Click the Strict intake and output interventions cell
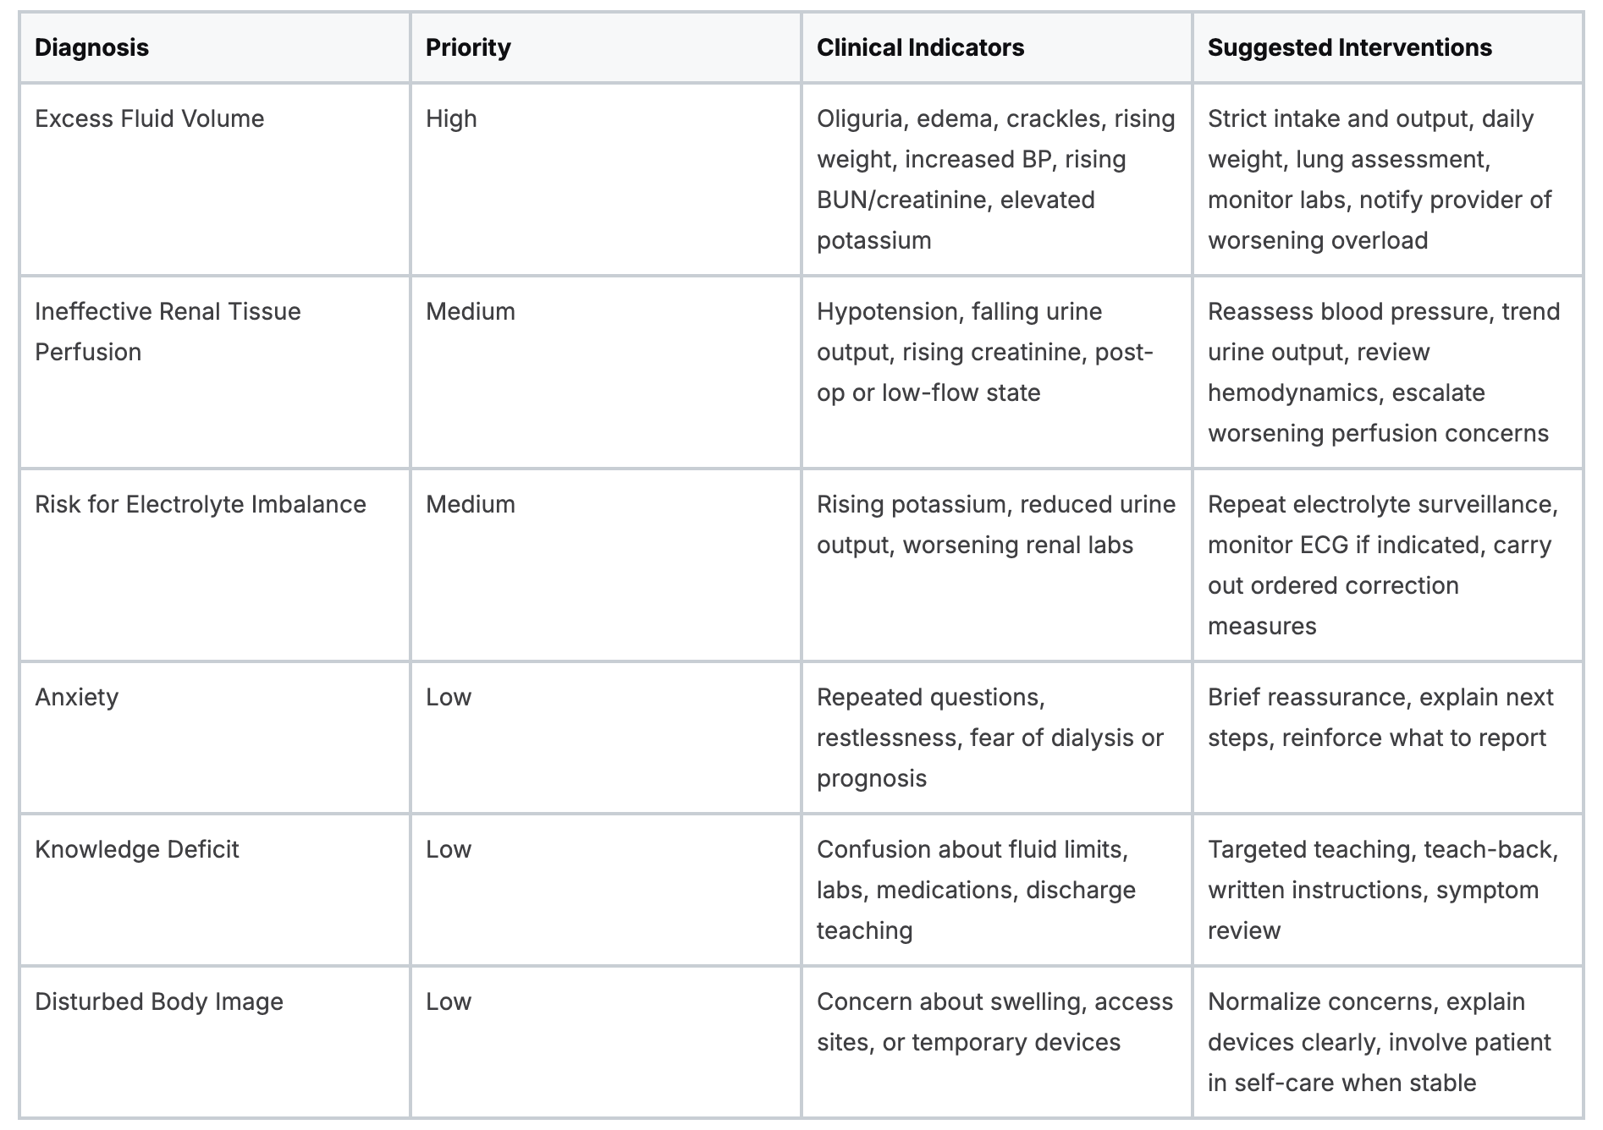1603x1130 pixels. pos(1388,179)
